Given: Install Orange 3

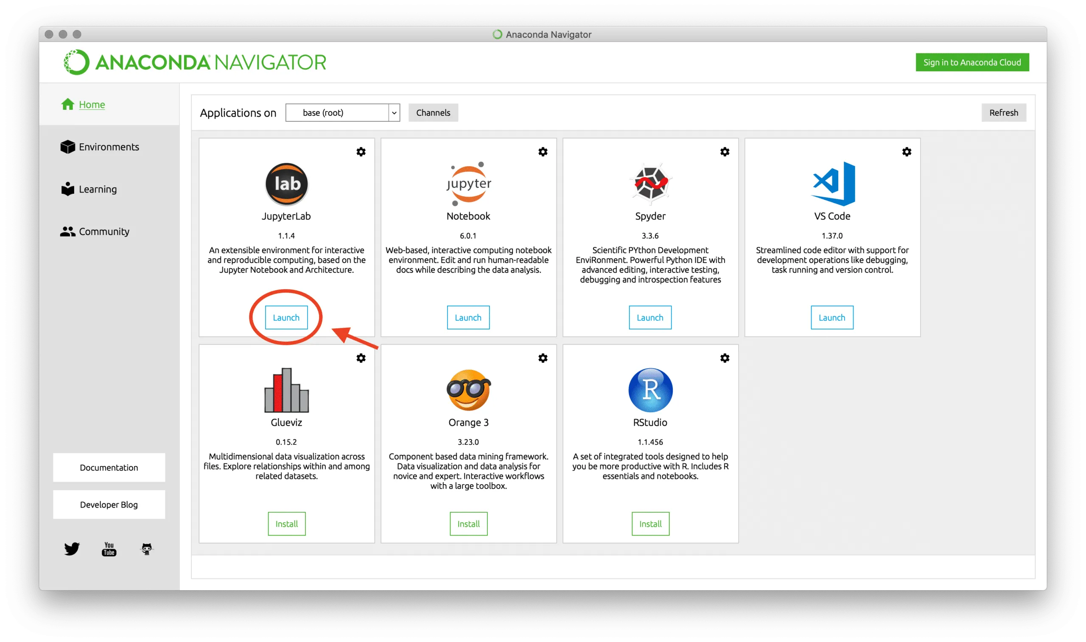Looking at the screenshot, I should 469,523.
